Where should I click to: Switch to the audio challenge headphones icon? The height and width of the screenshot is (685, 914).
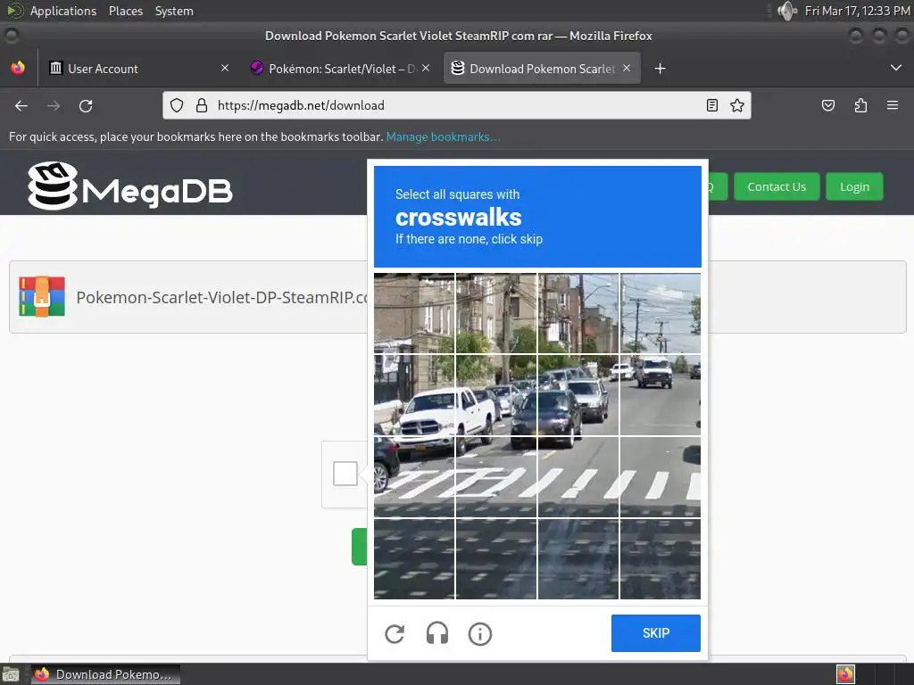click(x=437, y=633)
